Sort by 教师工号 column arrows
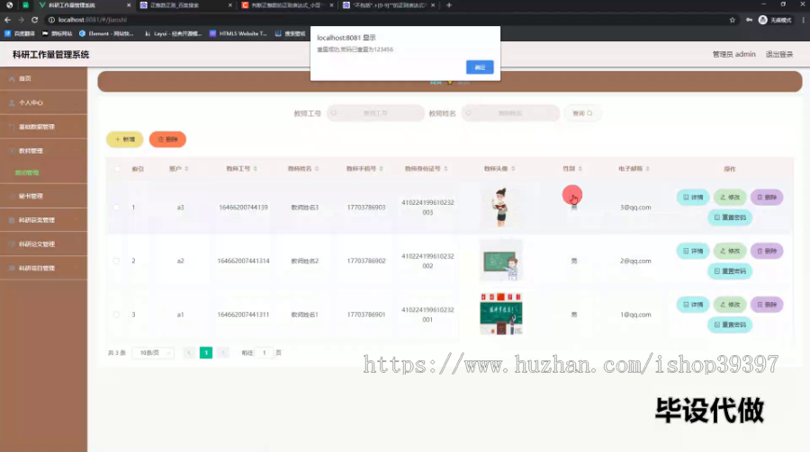 click(256, 169)
